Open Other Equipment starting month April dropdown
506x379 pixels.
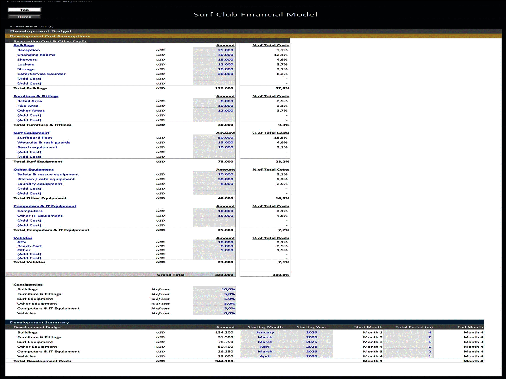[x=265, y=347]
